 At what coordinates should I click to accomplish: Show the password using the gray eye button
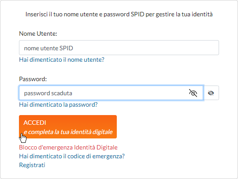point(211,93)
